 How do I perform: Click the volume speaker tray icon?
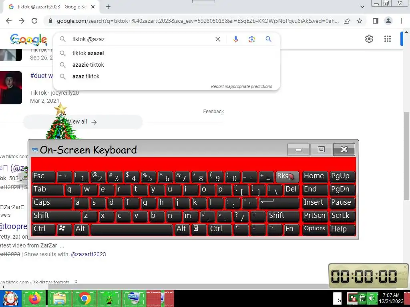click(x=372, y=298)
